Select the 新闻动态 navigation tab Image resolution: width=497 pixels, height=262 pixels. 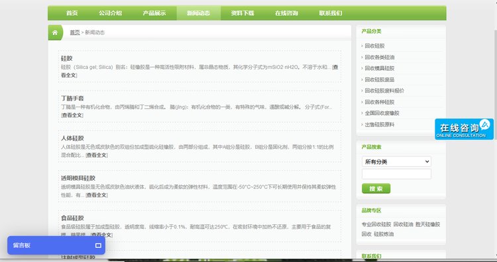coord(198,13)
